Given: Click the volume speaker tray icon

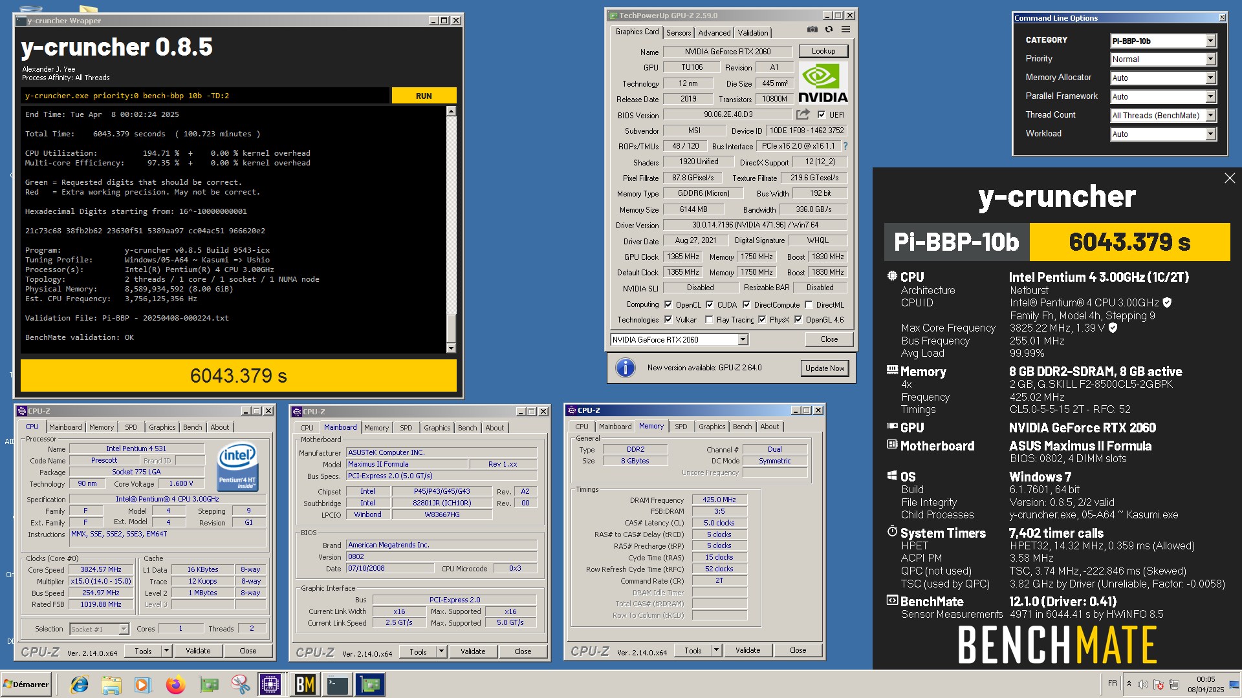Looking at the screenshot, I should point(1143,684).
